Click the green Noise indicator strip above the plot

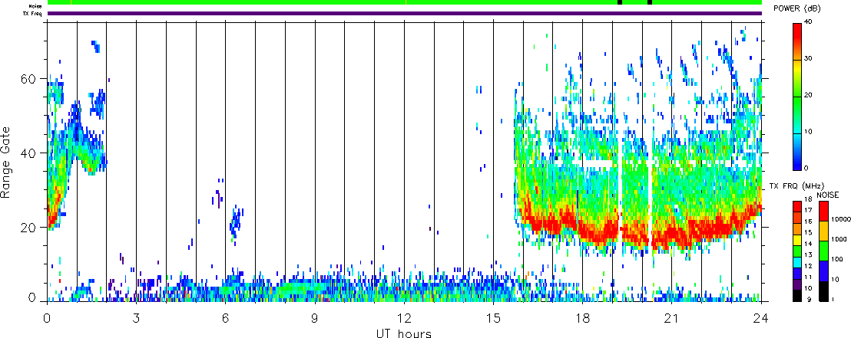point(405,2)
